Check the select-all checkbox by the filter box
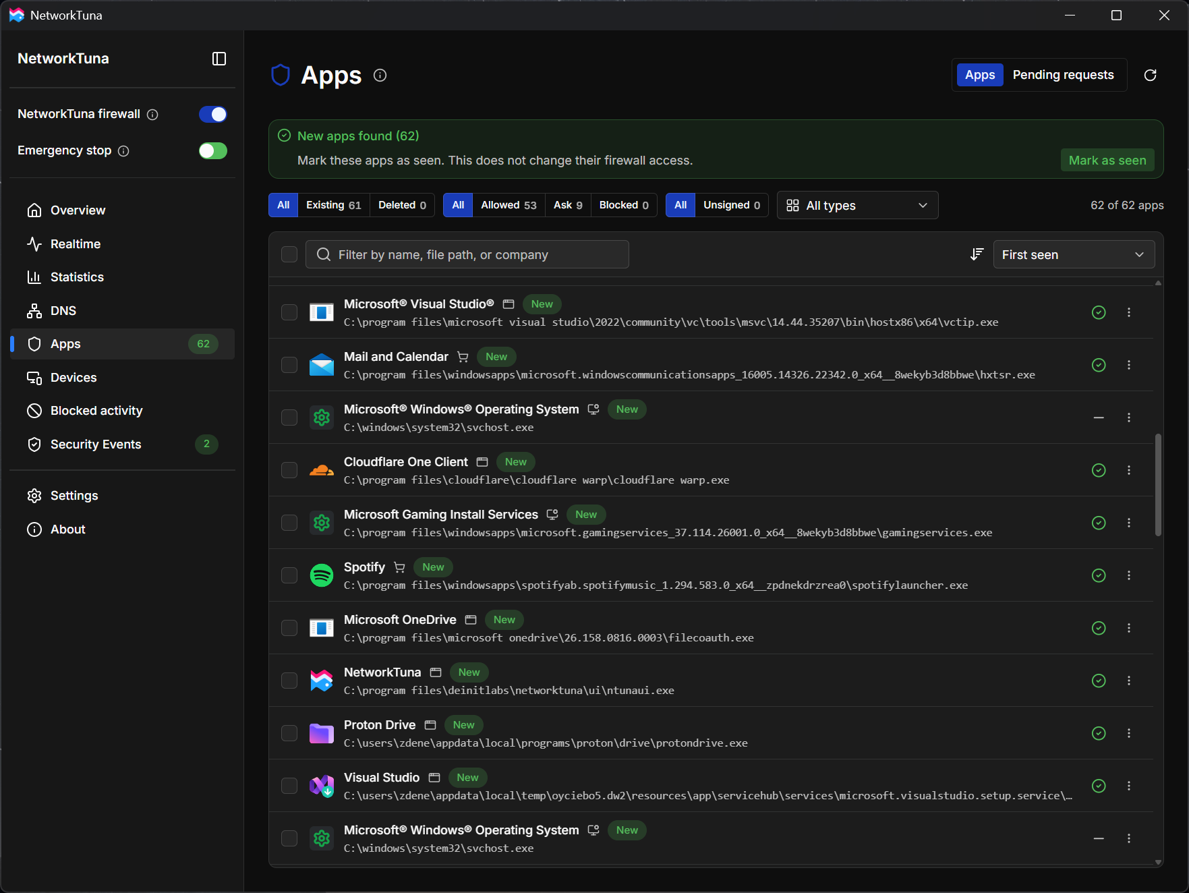 coord(289,254)
